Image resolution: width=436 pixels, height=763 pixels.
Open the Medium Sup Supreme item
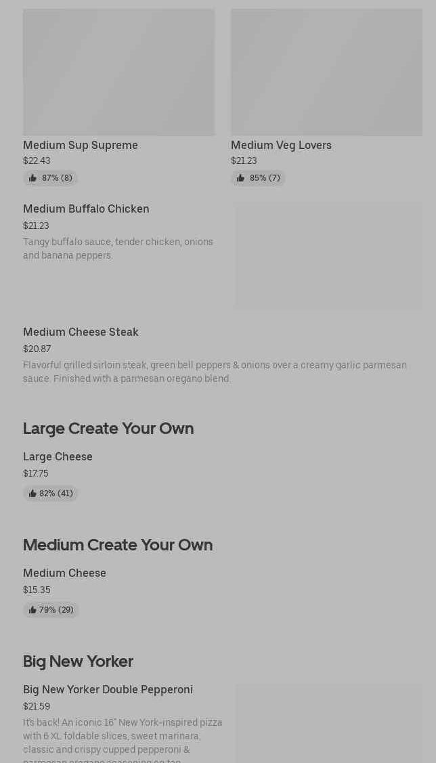81,145
